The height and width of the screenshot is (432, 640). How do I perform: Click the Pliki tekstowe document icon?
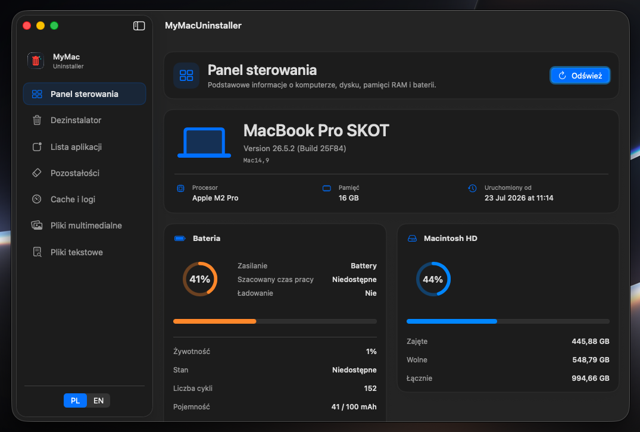click(x=37, y=252)
